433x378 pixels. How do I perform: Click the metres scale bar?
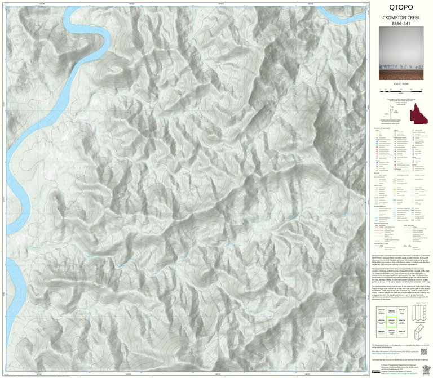pyautogui.click(x=401, y=90)
